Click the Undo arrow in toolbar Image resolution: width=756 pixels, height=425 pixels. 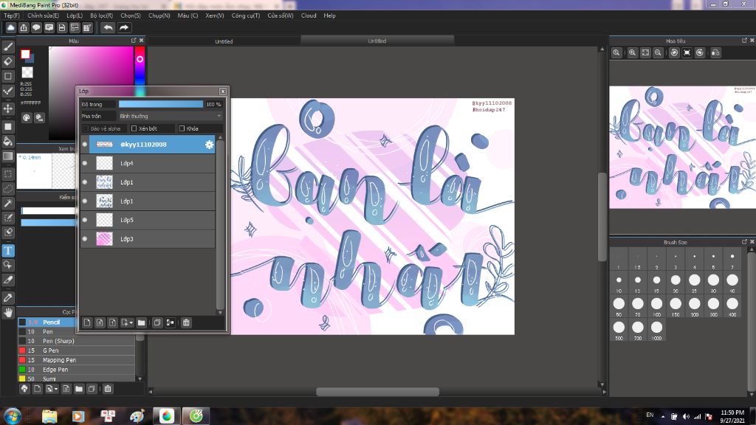[108, 27]
